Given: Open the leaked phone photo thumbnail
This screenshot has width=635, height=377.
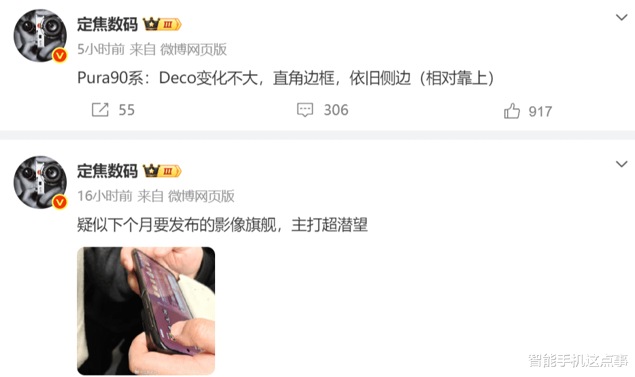Looking at the screenshot, I should point(146,310).
